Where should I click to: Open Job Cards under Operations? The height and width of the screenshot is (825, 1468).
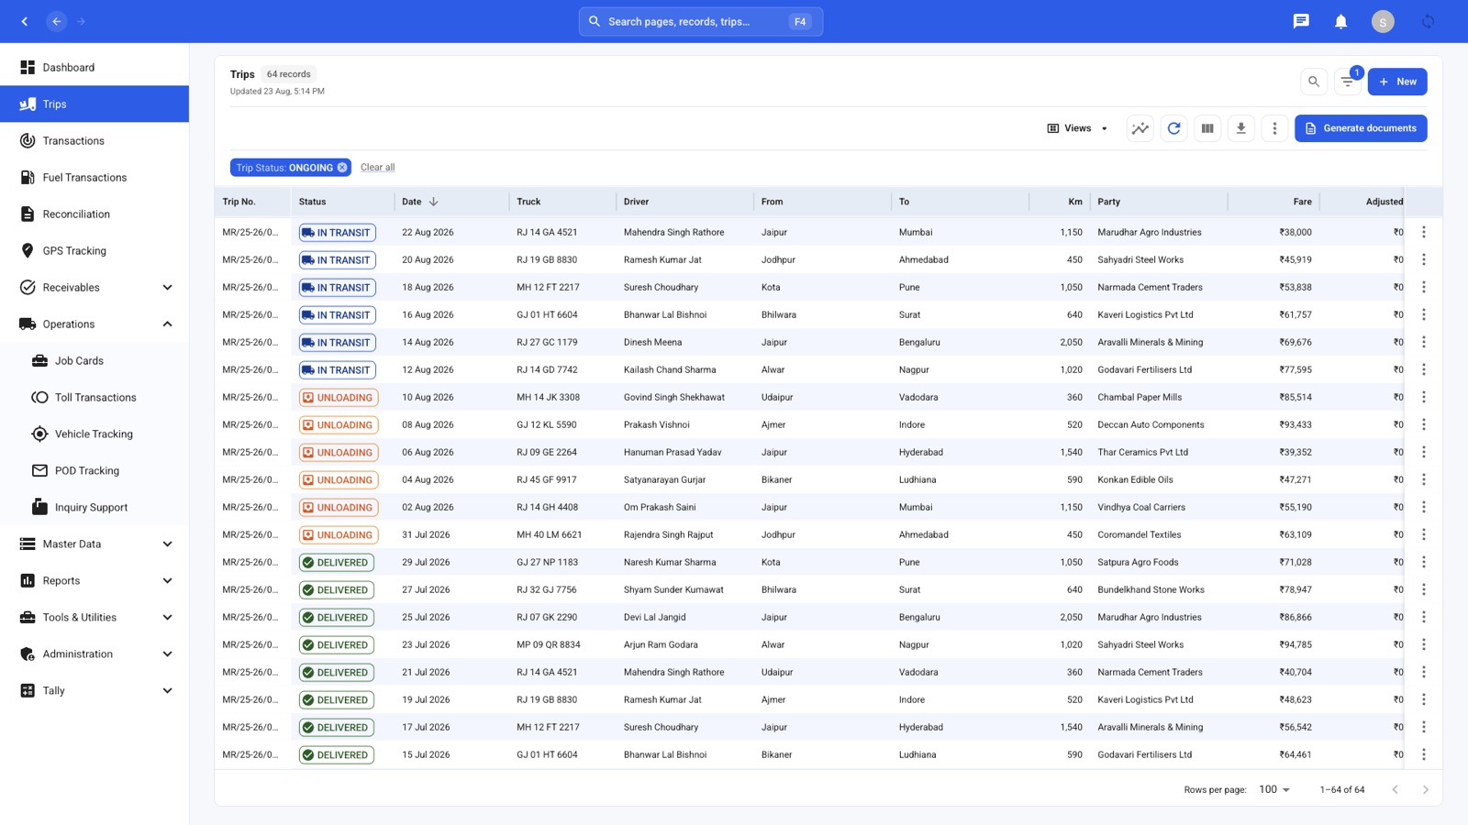(x=95, y=360)
